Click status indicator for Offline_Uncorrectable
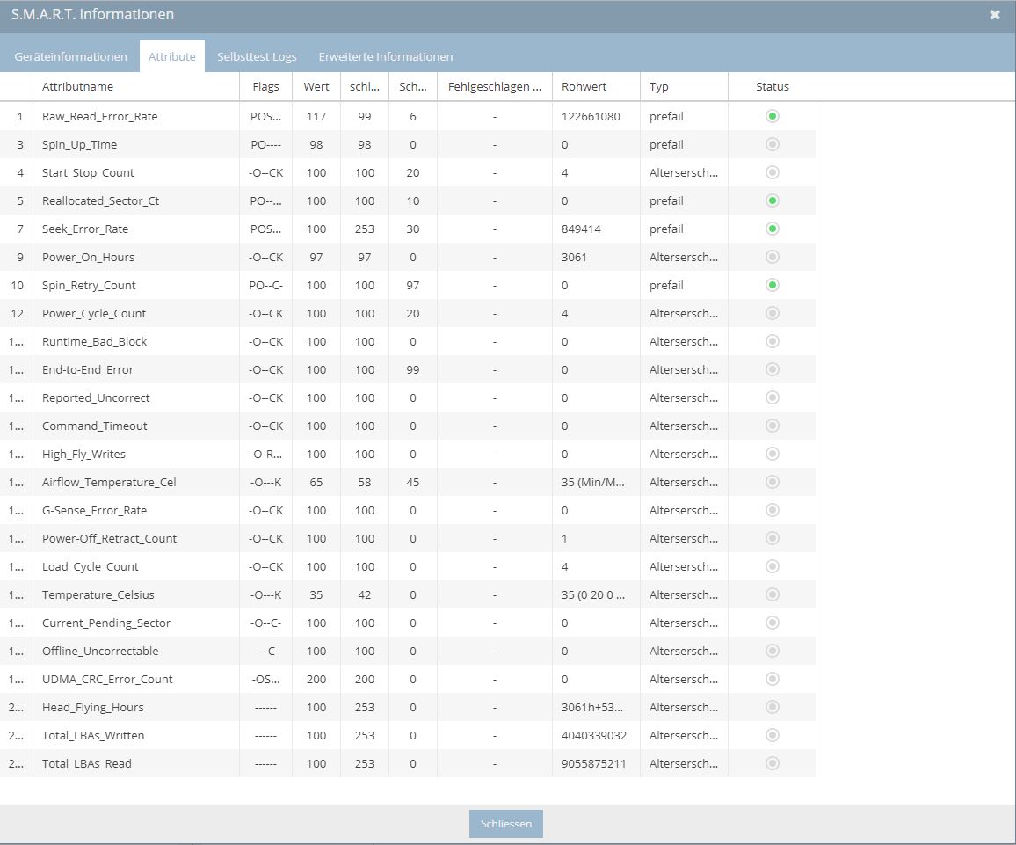The height and width of the screenshot is (845, 1016). (x=773, y=652)
